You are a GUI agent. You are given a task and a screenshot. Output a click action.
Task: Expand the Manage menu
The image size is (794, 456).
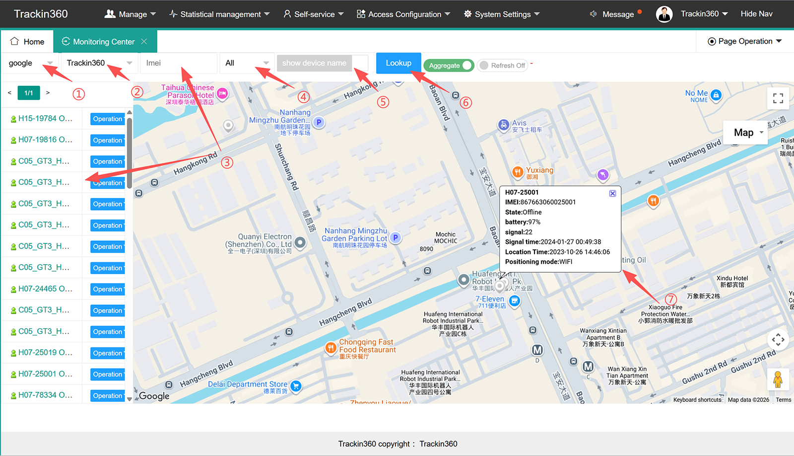point(130,14)
